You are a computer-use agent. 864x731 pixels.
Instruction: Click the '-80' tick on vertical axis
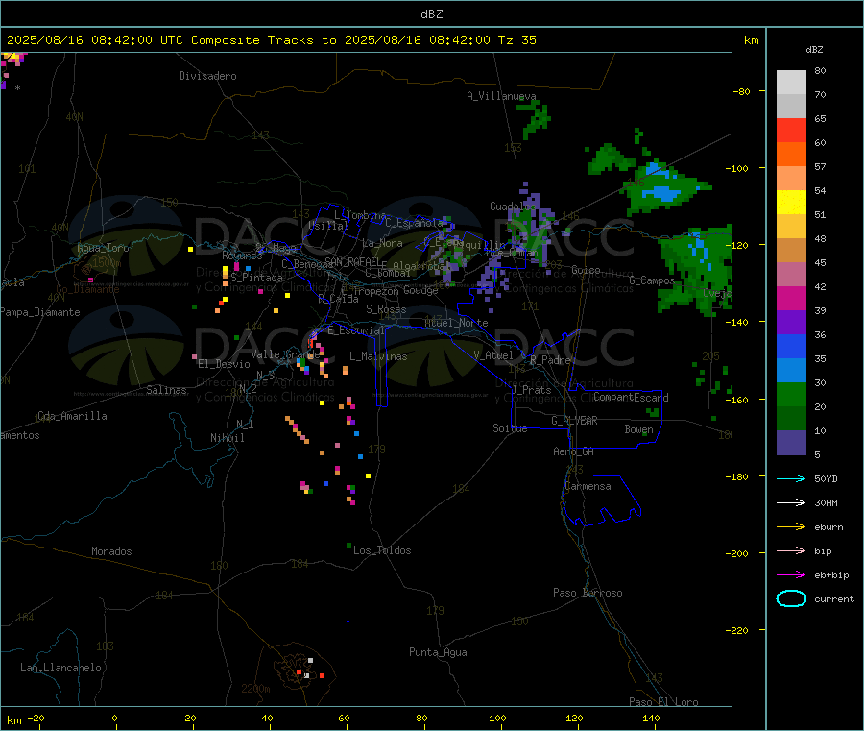point(742,91)
